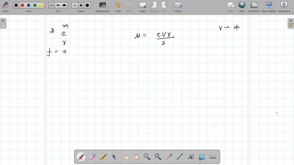
Task: Choose the thin line width
Action: 52,5
